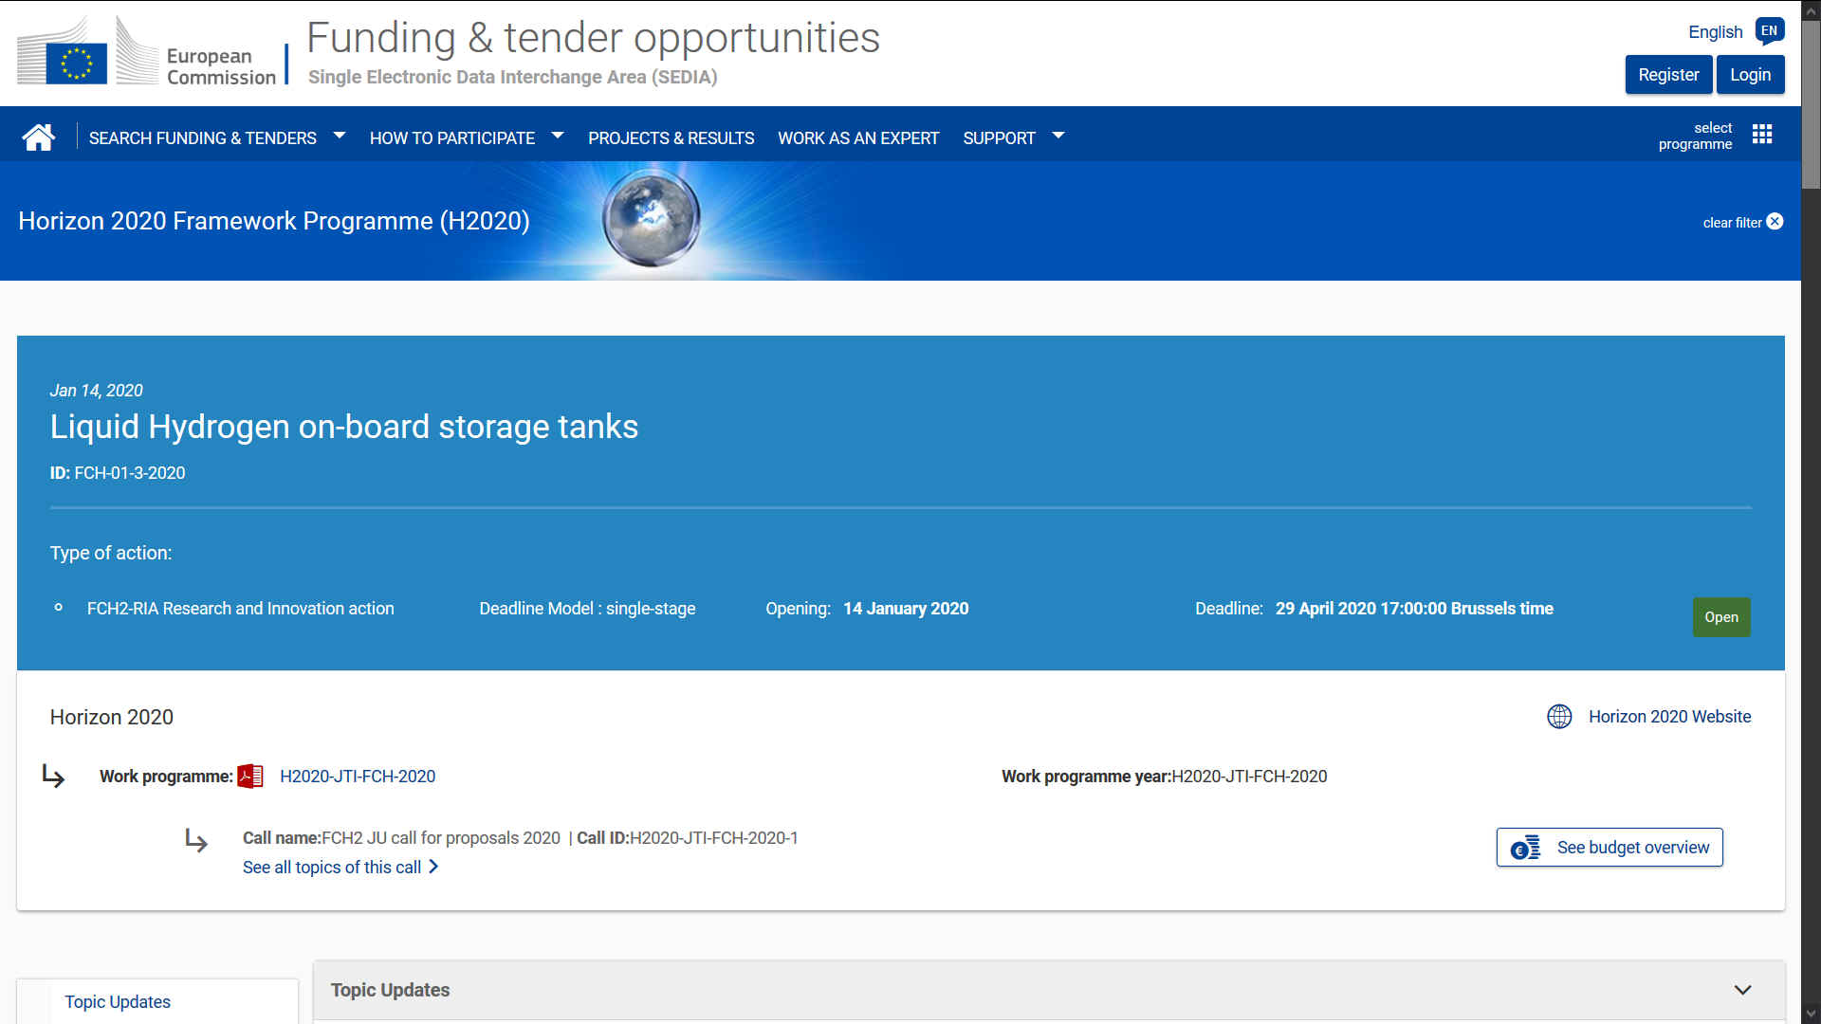Click the Funding & tender opportunities title
The image size is (1821, 1024).
pyautogui.click(x=594, y=38)
